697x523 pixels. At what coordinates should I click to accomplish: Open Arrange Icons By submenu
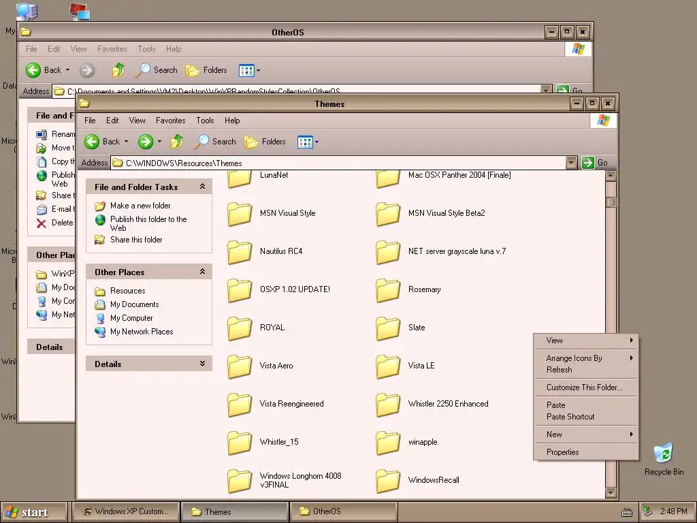(586, 358)
